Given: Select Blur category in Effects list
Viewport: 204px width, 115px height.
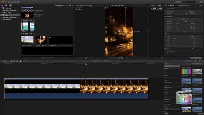Looking at the screenshot, I should click(x=172, y=78).
